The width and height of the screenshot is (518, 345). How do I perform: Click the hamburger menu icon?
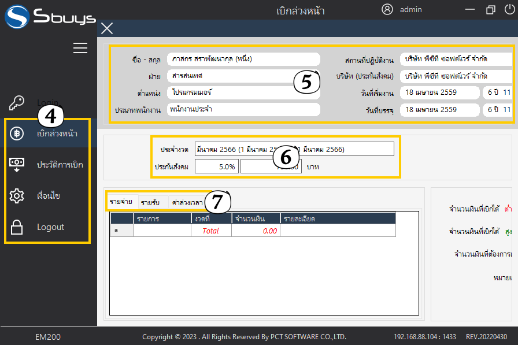80,48
